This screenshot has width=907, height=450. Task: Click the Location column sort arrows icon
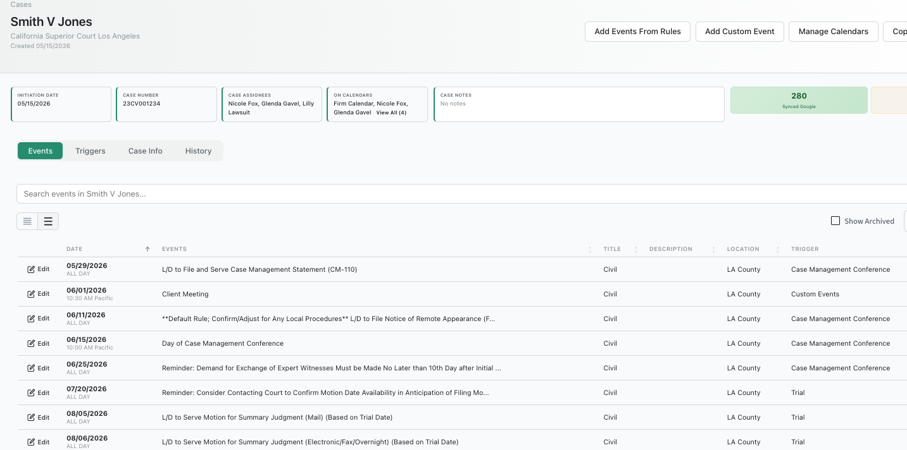click(778, 249)
